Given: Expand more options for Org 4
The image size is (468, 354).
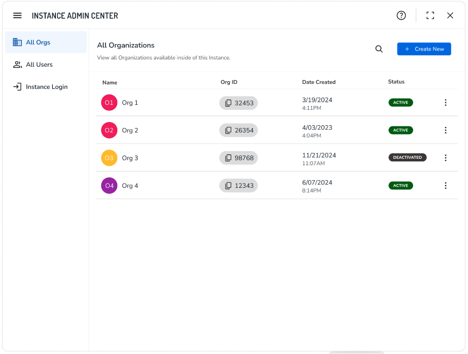Looking at the screenshot, I should [445, 186].
